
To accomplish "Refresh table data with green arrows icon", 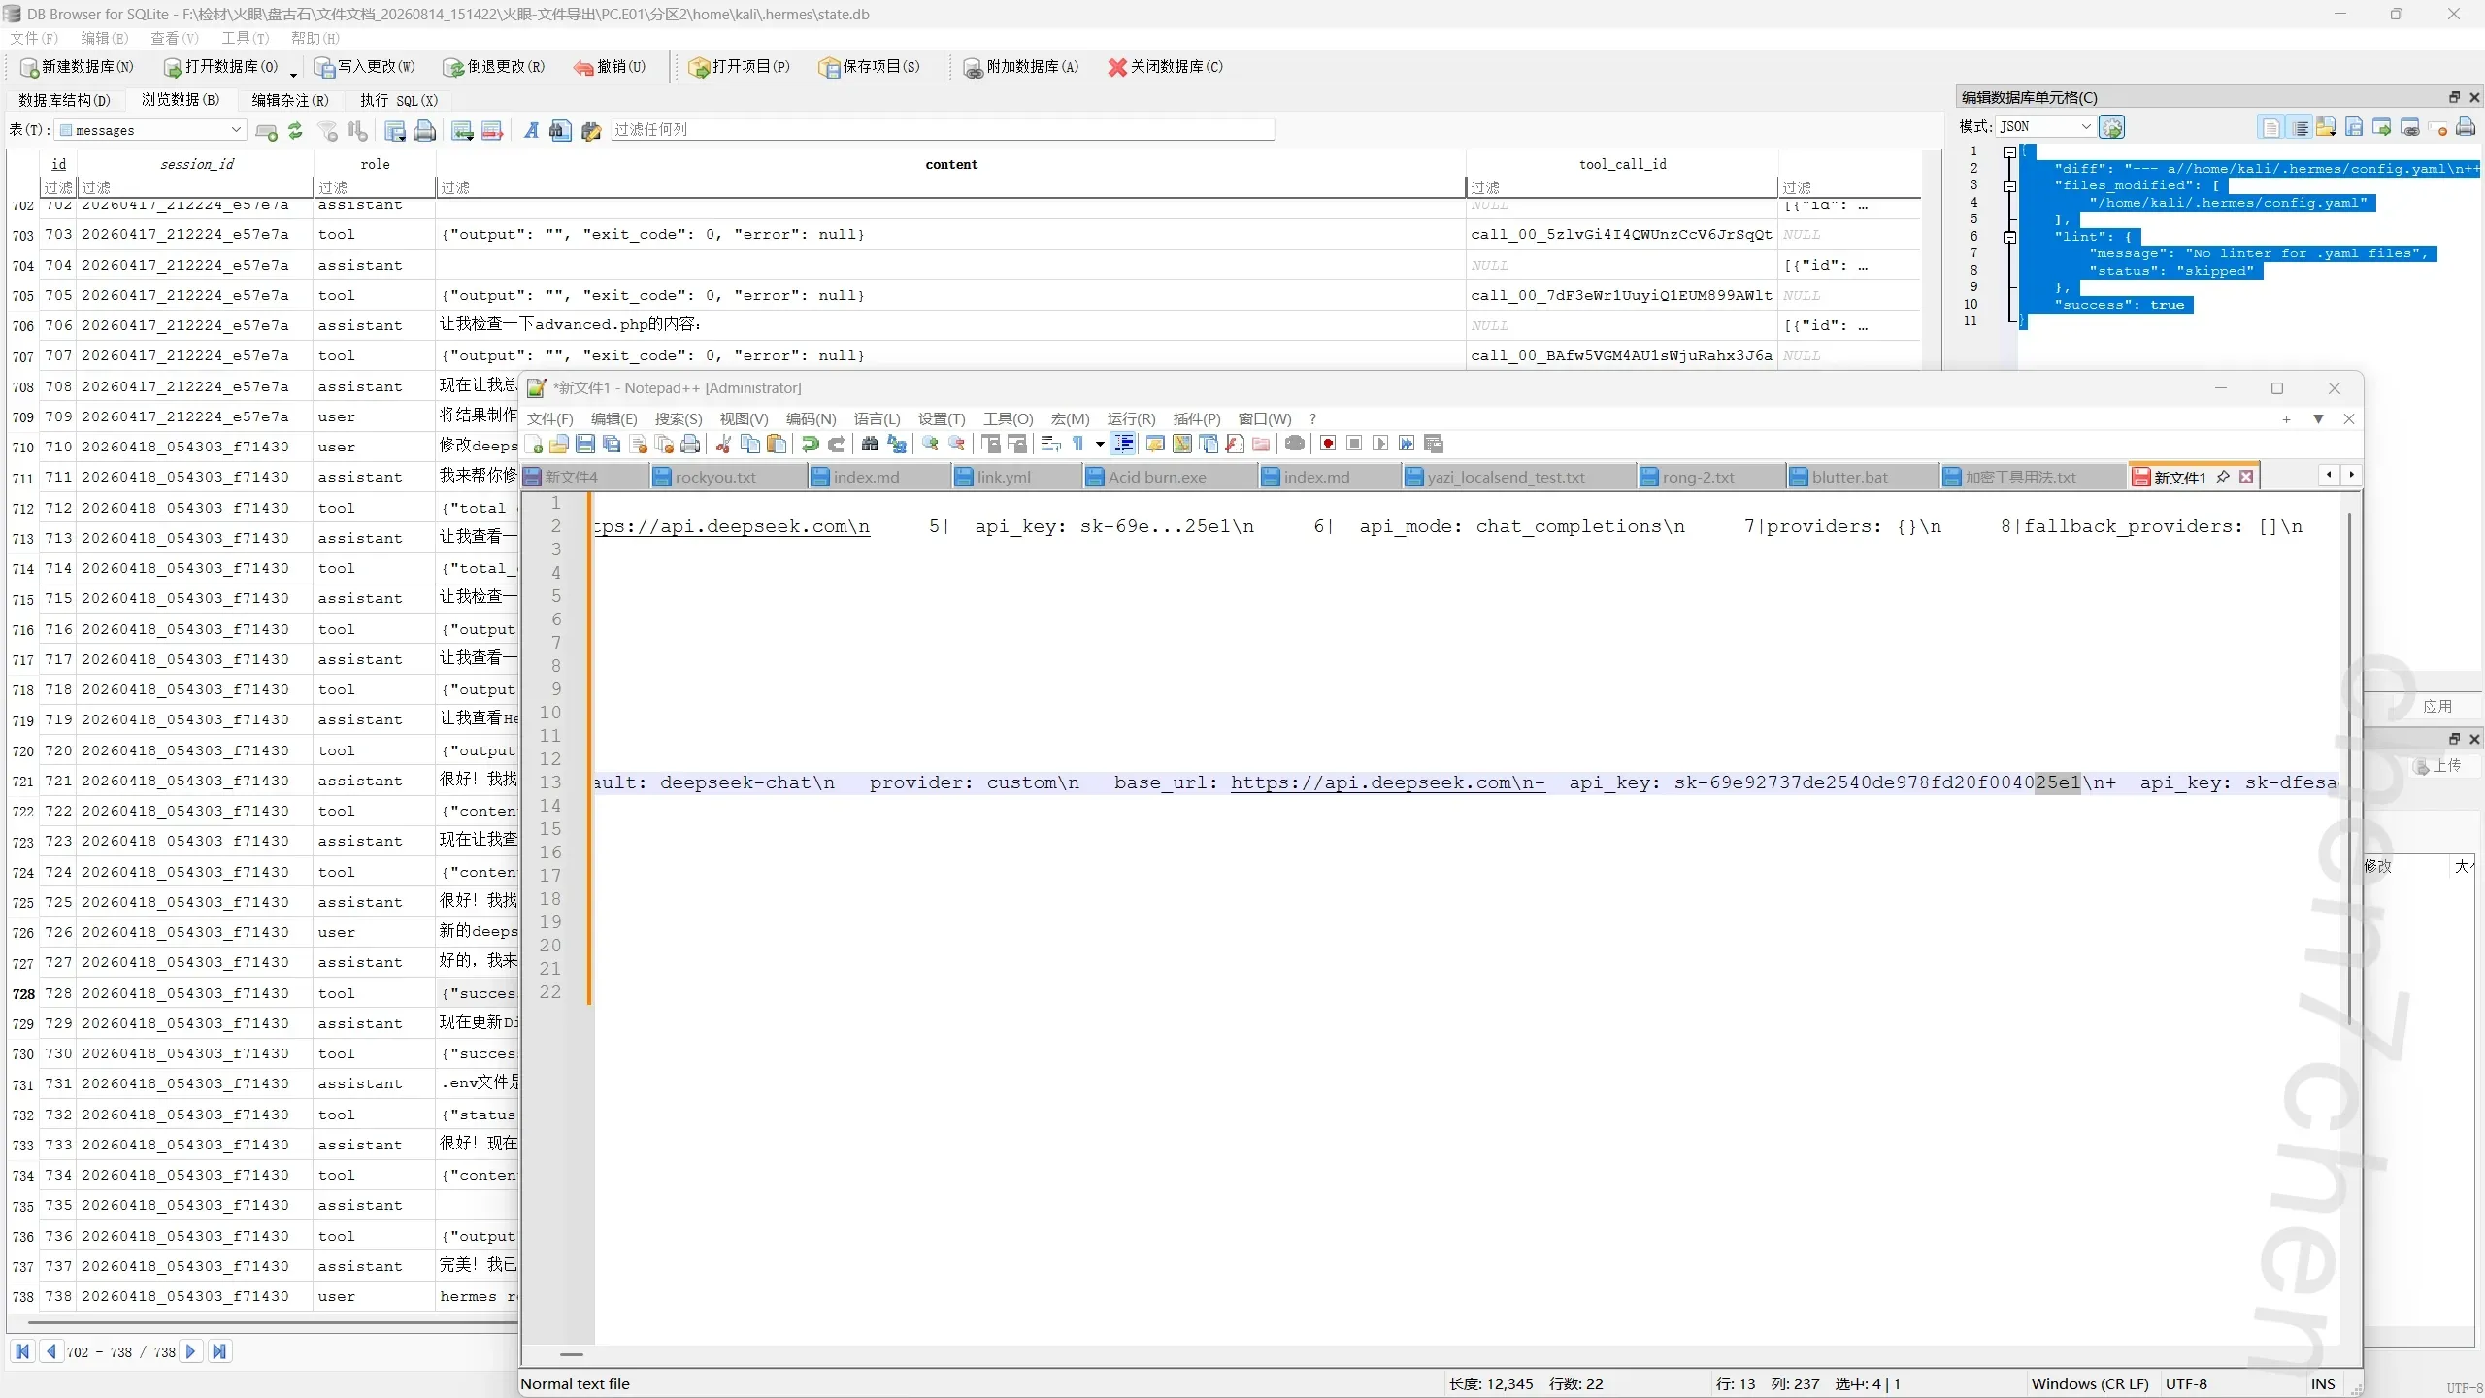I will 295,130.
